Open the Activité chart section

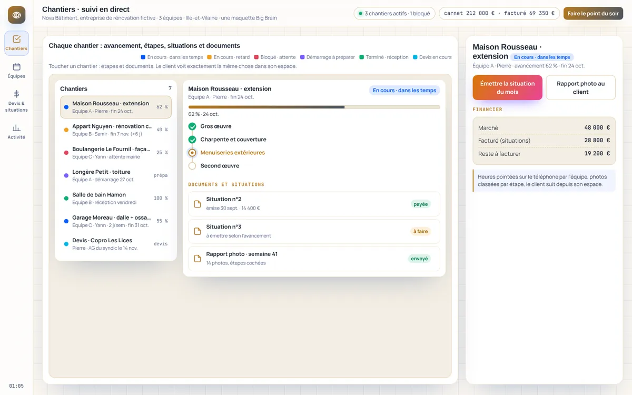[16, 132]
